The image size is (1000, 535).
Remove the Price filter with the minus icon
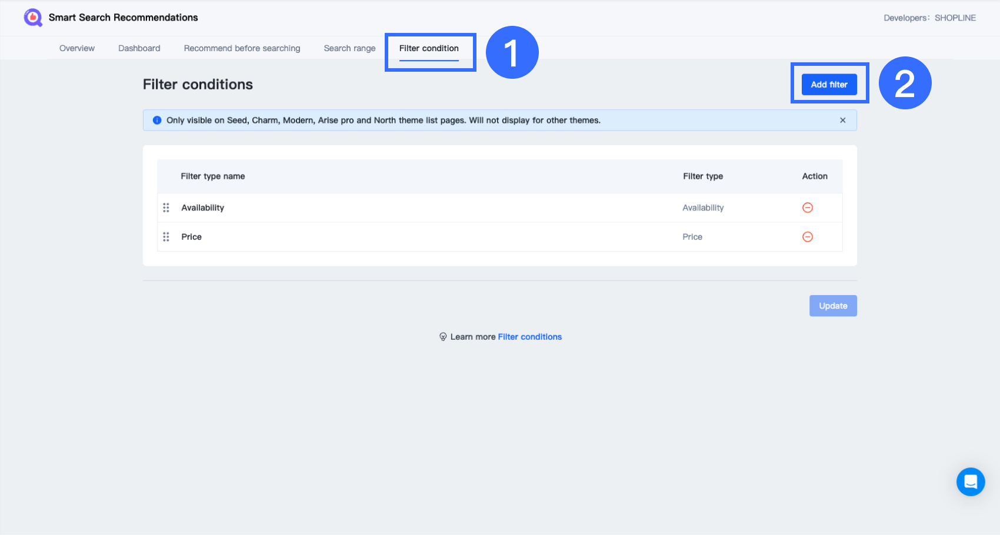(x=808, y=237)
